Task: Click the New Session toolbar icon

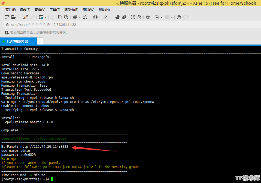Action: click(7, 17)
